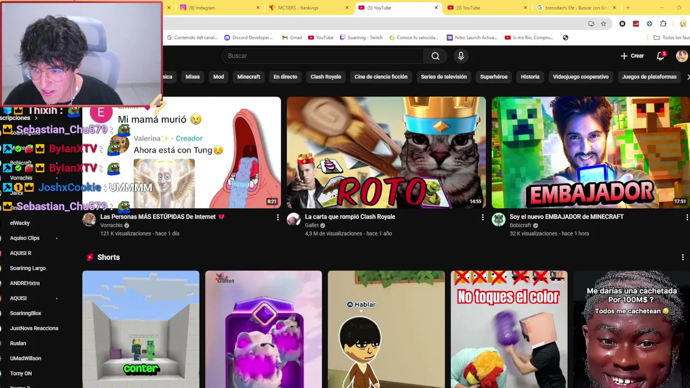The width and height of the screenshot is (690, 388).
Task: Open Aquiso Clips subscription
Action: pos(25,238)
